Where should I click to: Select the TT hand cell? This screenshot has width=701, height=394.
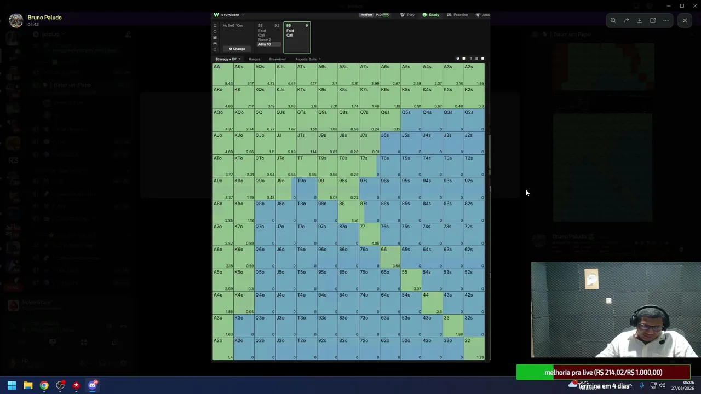307,166
